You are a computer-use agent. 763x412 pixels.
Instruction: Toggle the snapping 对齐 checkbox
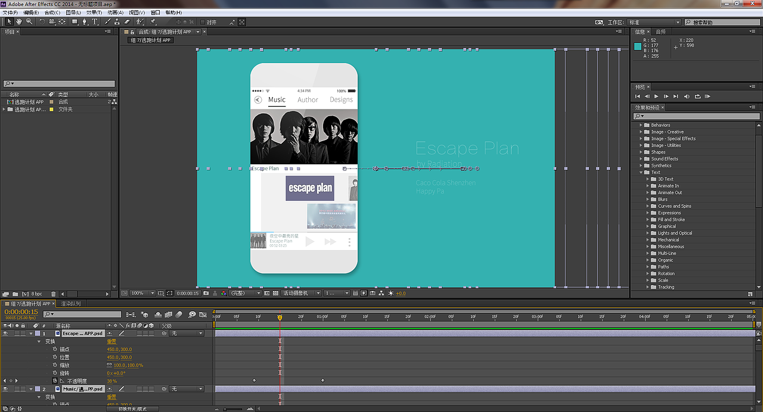point(203,23)
